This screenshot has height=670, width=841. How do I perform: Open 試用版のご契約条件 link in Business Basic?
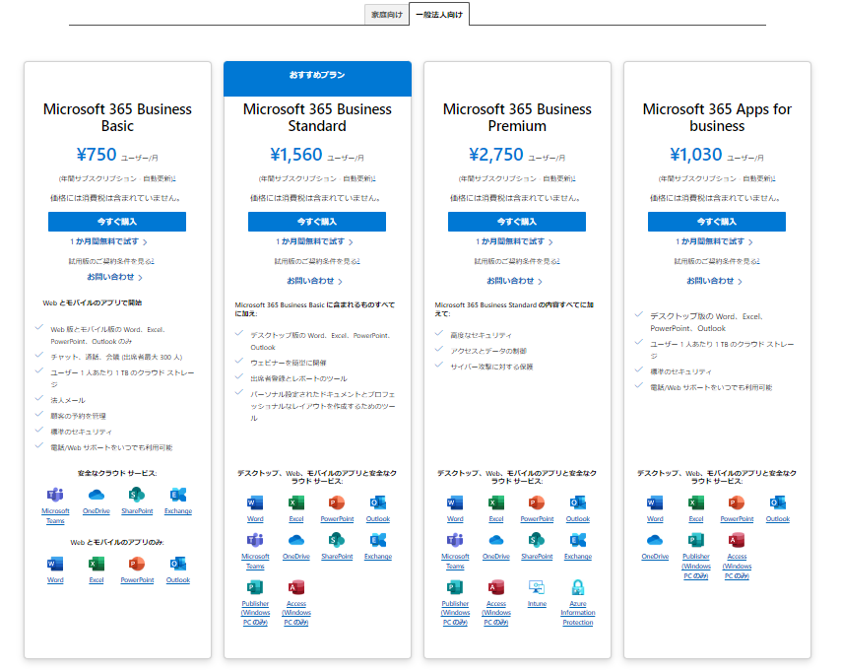pos(116,261)
